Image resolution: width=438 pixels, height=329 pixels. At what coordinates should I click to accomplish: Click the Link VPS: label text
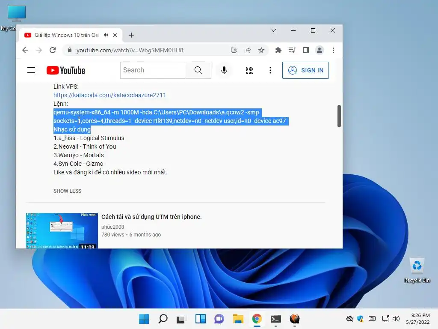coord(66,87)
